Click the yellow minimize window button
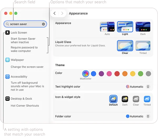Viewport: 158px width, 137px height. [x=11, y=13]
